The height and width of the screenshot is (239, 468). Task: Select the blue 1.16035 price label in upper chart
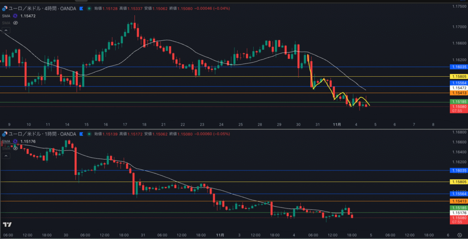[458, 67]
